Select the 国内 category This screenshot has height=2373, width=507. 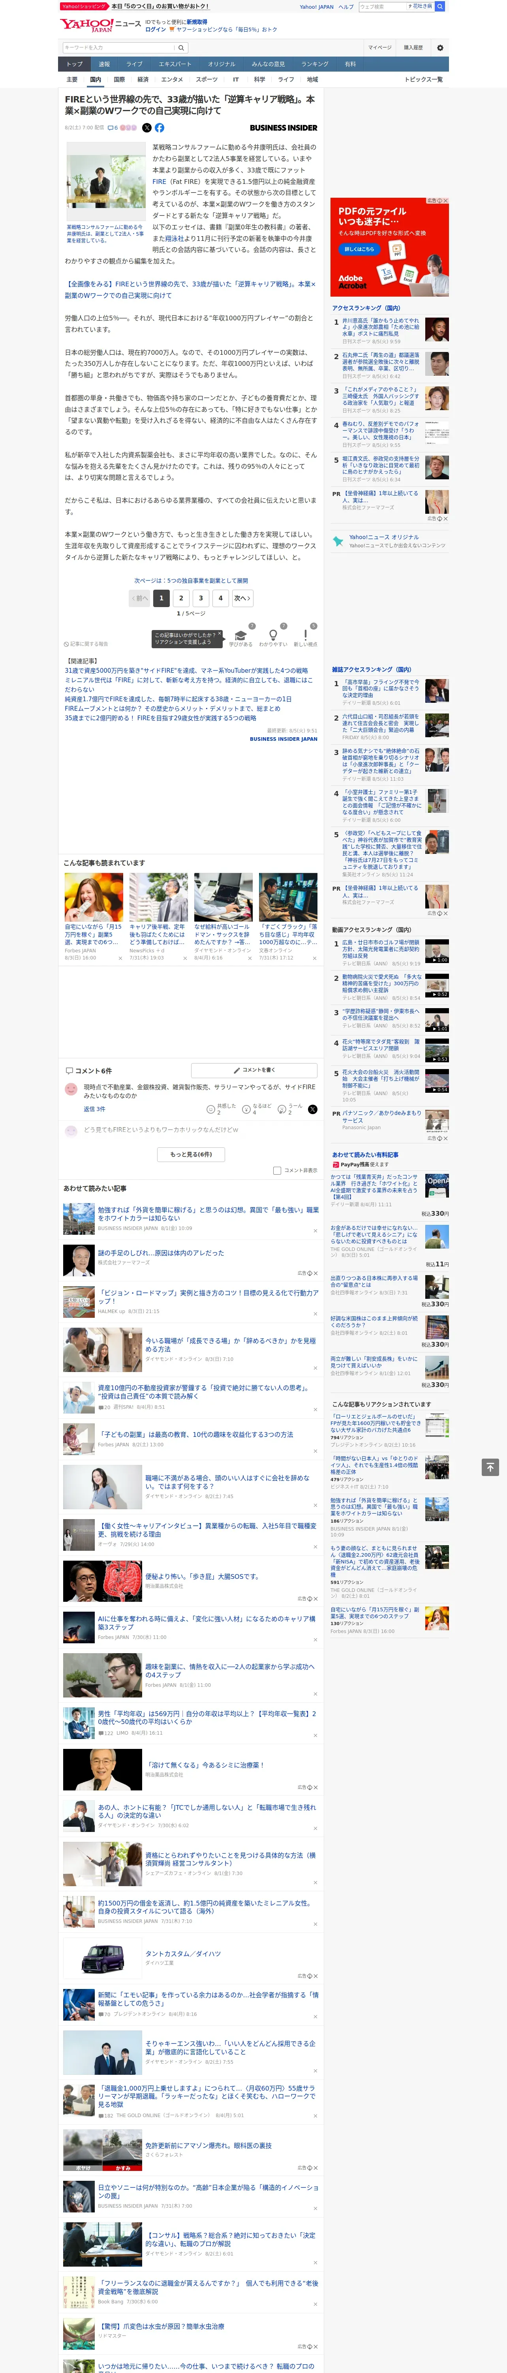[x=95, y=79]
